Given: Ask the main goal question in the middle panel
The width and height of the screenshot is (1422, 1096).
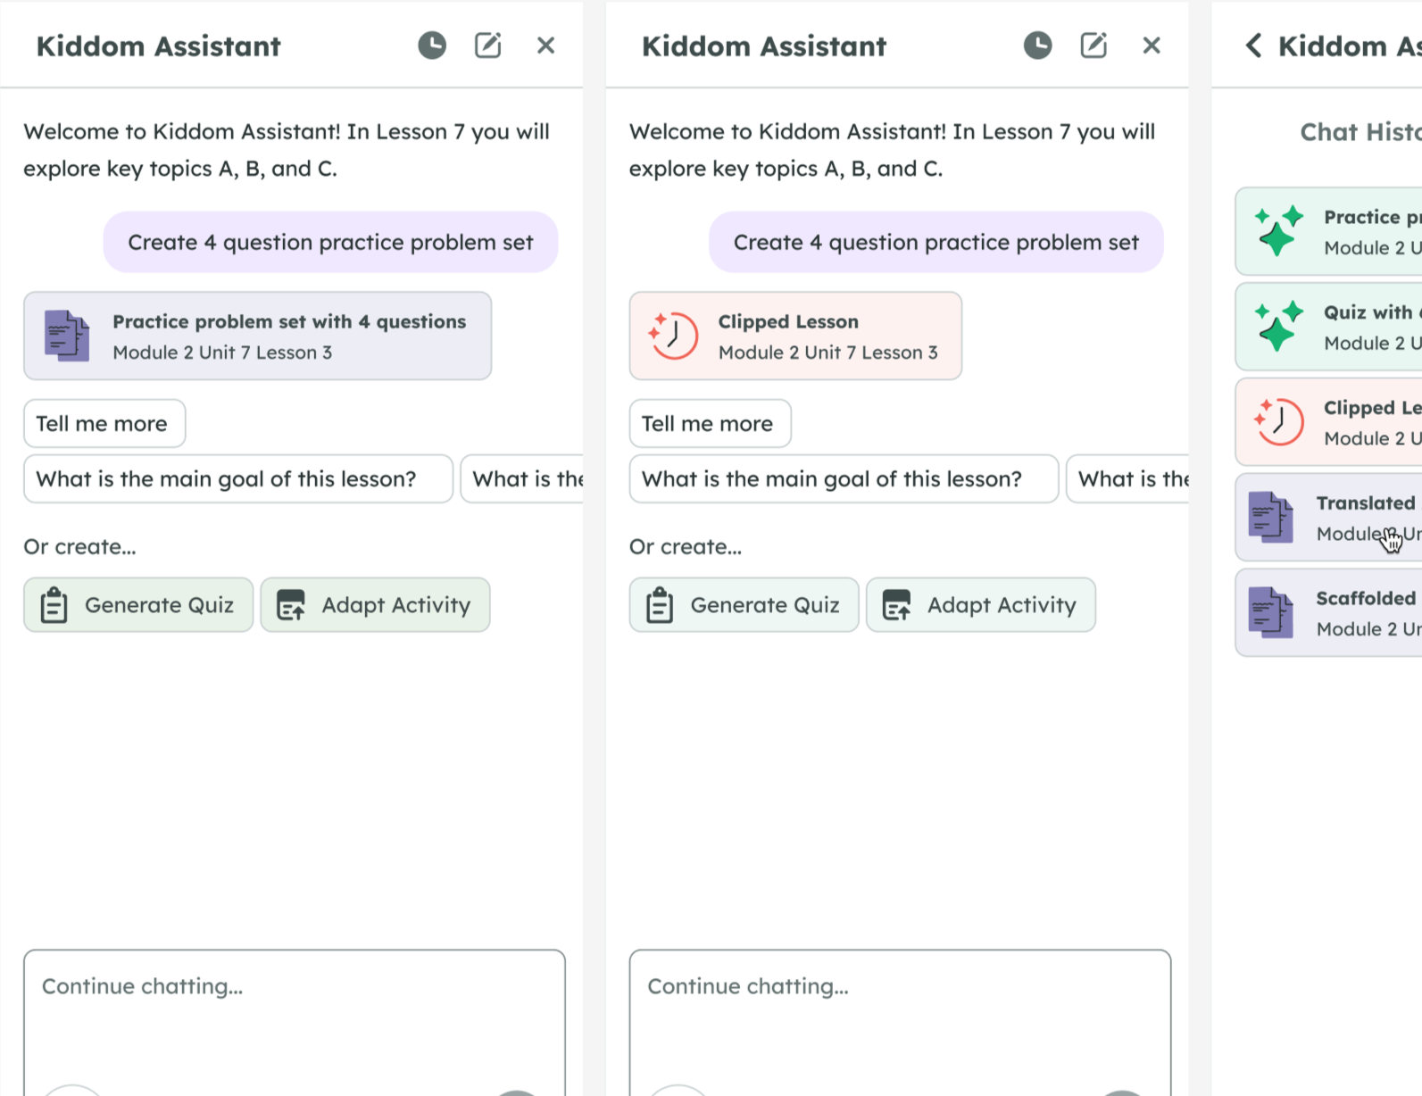Looking at the screenshot, I should tap(844, 479).
